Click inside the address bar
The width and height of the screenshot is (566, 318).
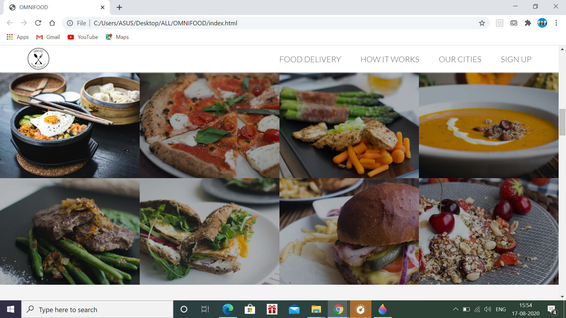(165, 23)
